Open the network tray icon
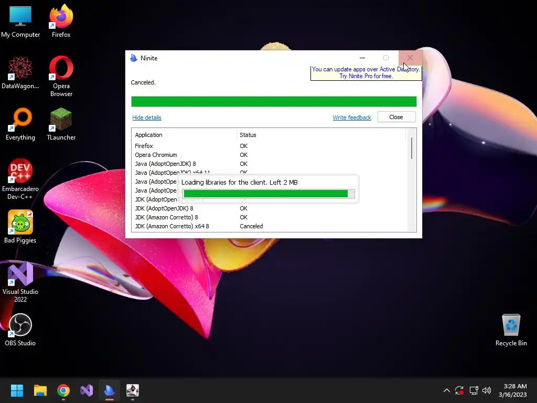The image size is (537, 403). (x=474, y=390)
